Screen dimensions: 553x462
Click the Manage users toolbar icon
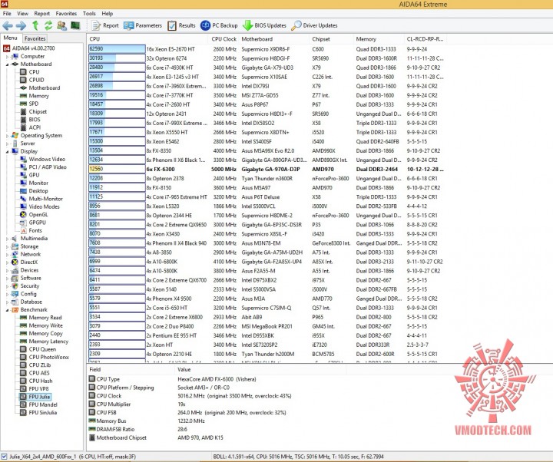pos(61,25)
